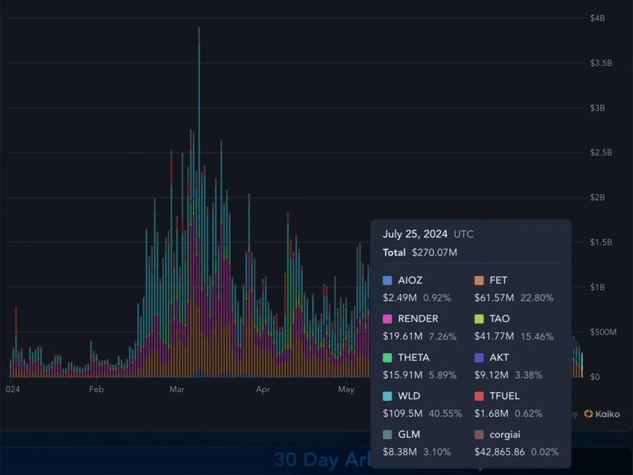Click the WLD teal legend marker
Viewport: 633px width, 475px height.
click(x=388, y=396)
